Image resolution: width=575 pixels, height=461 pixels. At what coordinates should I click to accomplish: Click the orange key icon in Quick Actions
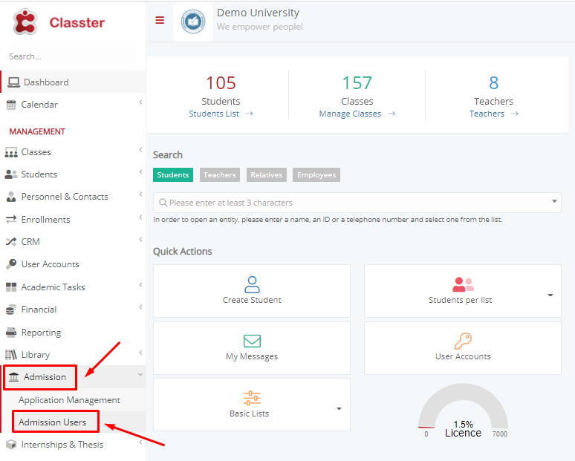click(463, 341)
